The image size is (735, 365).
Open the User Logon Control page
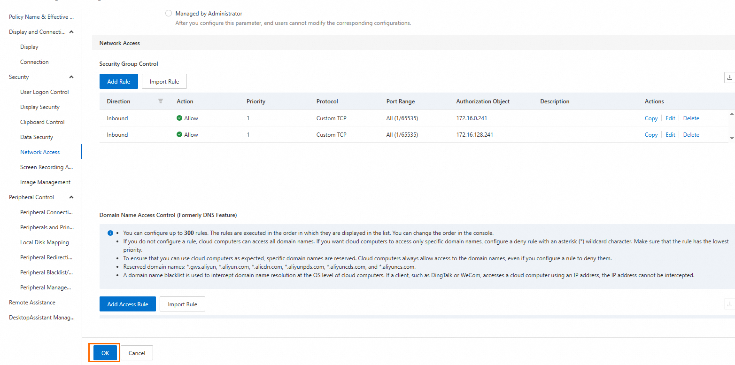[x=45, y=92]
